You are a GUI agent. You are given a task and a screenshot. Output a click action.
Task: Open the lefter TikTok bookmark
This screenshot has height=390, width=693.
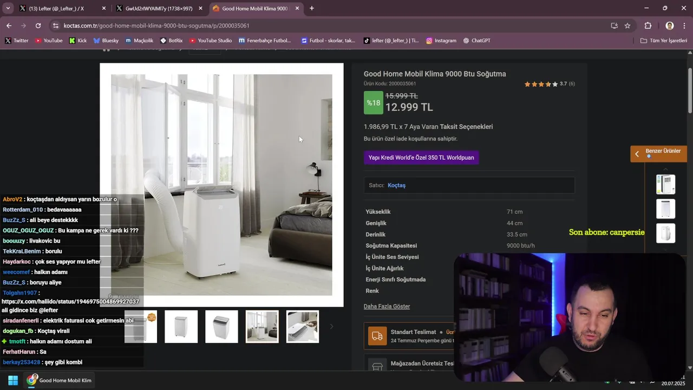[391, 41]
